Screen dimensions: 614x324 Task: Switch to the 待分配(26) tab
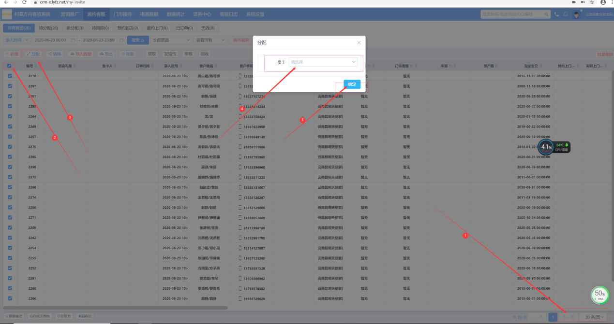click(x=48, y=28)
